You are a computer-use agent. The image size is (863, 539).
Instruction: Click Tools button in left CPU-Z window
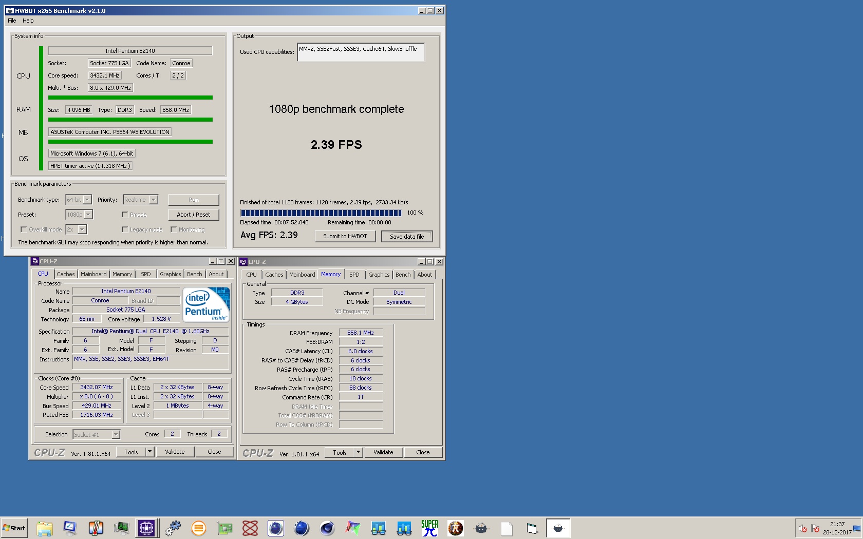[131, 452]
